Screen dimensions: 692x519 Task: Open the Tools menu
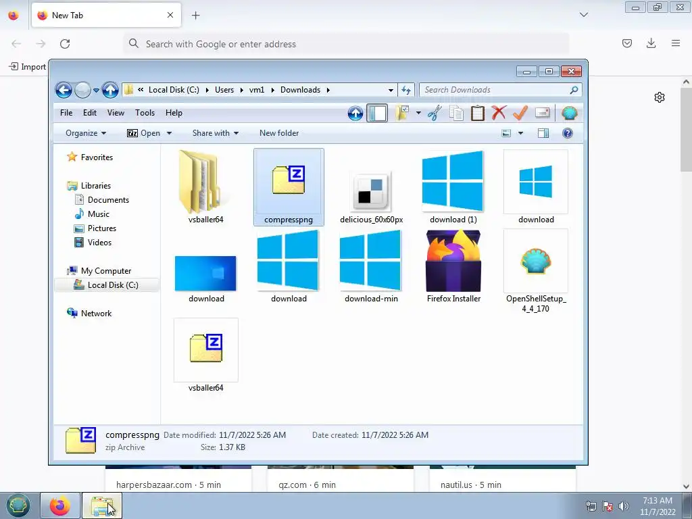pyautogui.click(x=145, y=113)
